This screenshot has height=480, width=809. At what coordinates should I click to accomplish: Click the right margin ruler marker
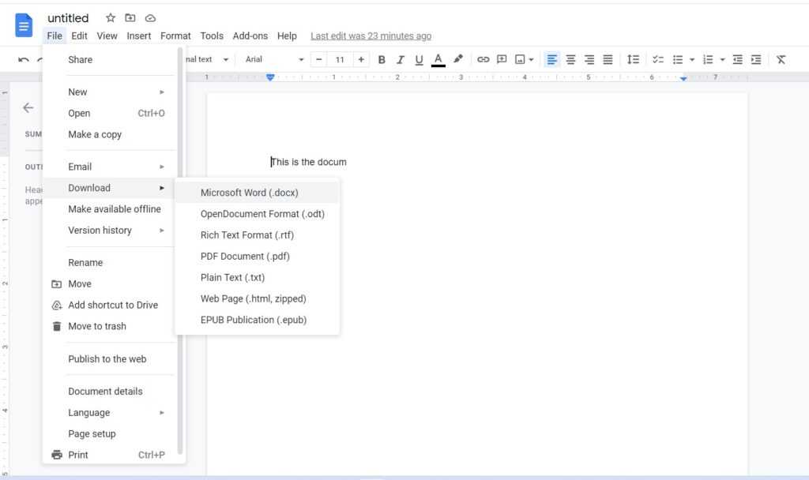683,78
